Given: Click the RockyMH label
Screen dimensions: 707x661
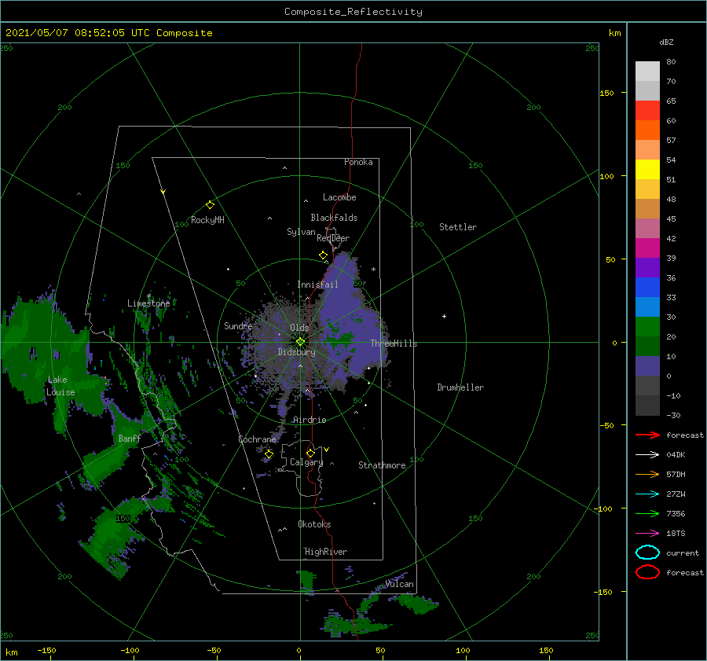Looking at the screenshot, I should point(208,220).
